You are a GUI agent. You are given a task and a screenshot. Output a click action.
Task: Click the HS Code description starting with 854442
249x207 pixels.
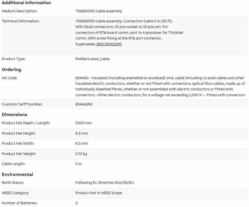point(160,86)
